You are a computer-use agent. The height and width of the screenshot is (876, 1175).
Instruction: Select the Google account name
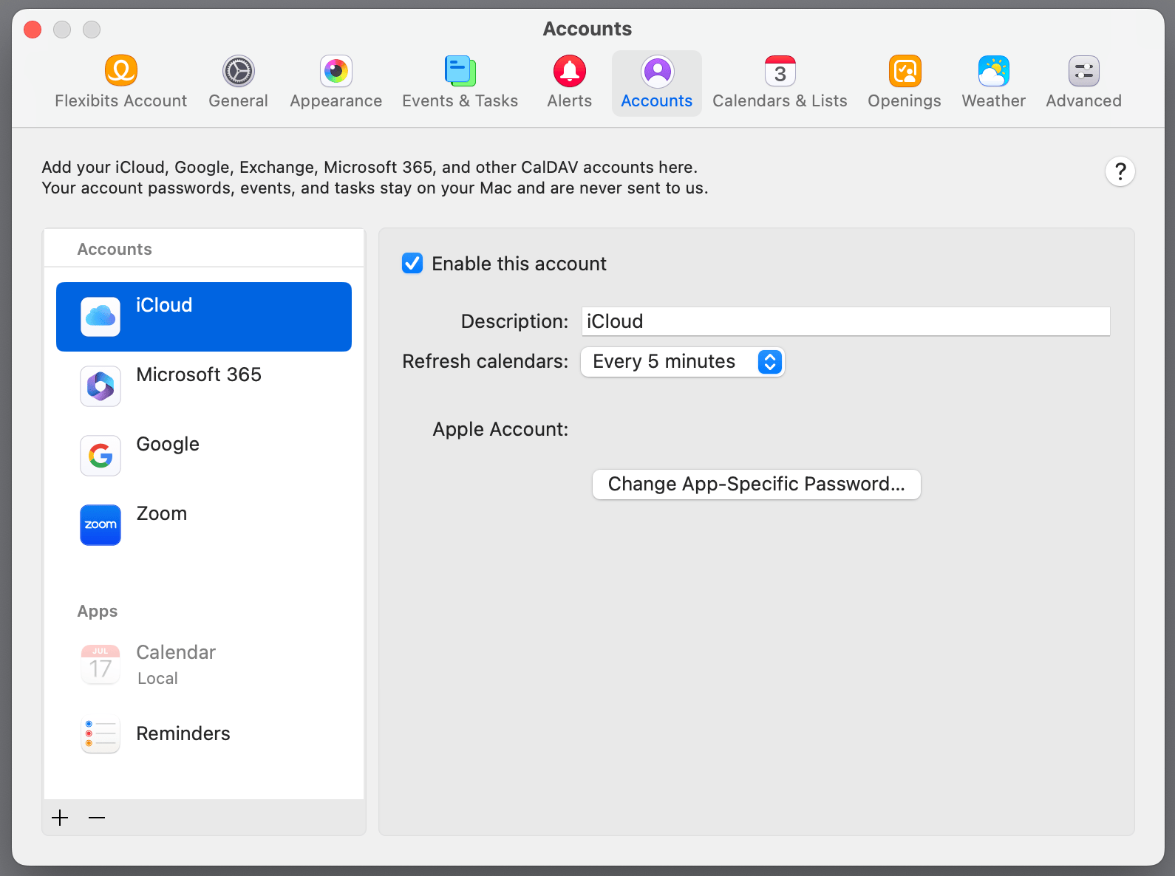point(168,444)
